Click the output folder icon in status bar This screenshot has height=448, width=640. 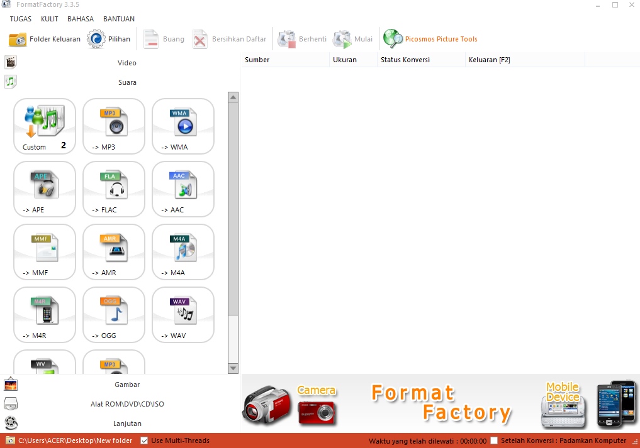pyautogui.click(x=10, y=440)
